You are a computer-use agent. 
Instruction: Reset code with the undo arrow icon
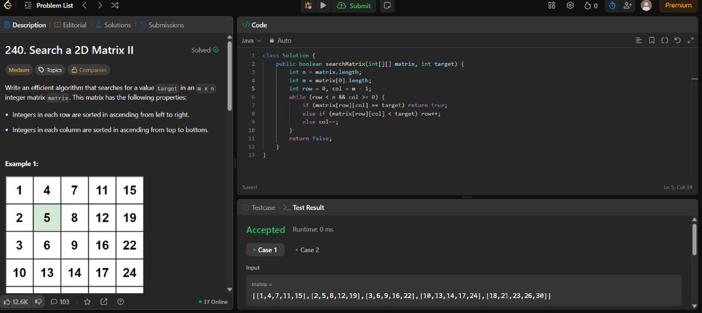coord(677,40)
